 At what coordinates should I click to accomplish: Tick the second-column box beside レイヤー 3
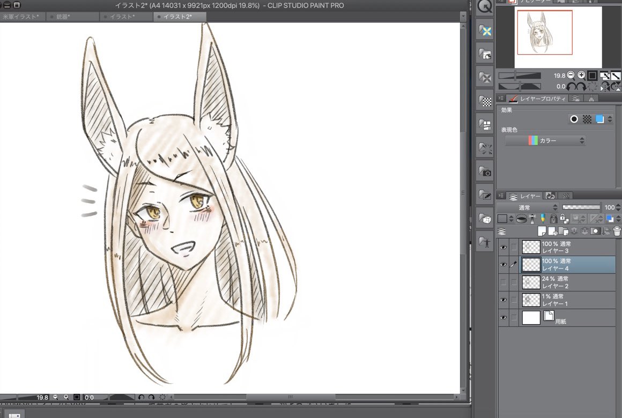[514, 247]
